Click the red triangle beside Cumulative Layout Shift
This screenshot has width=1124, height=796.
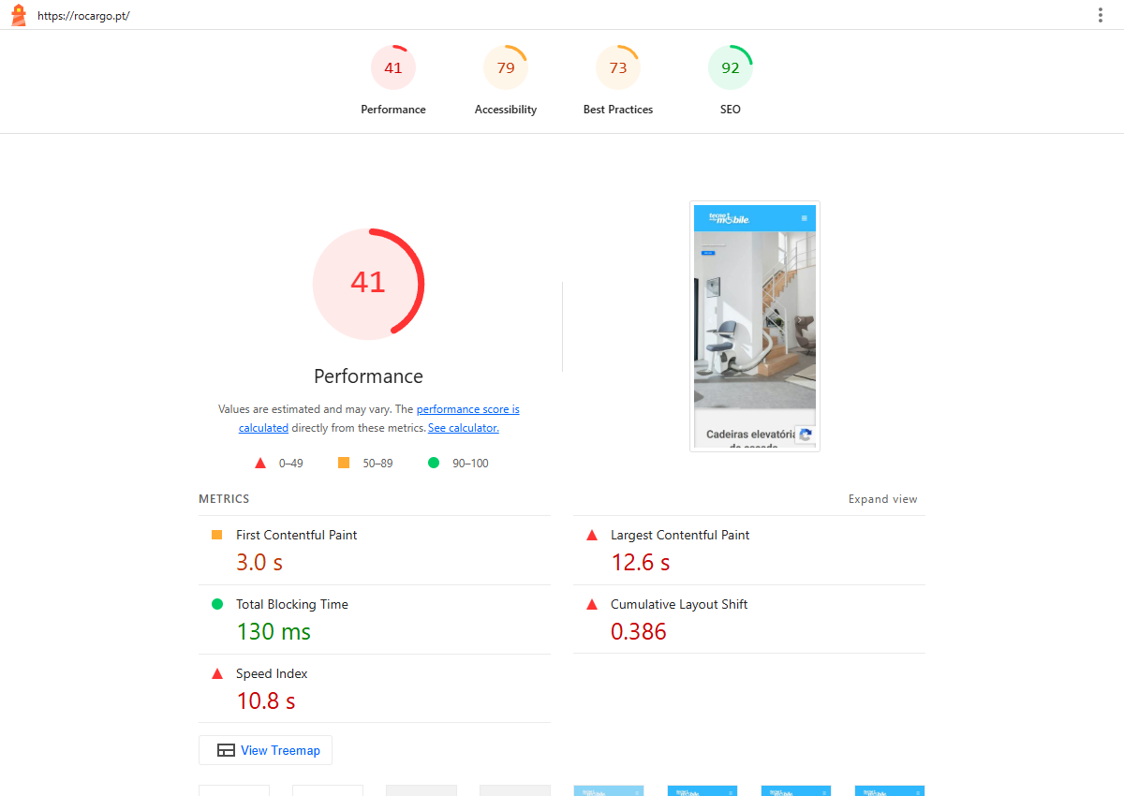point(592,604)
